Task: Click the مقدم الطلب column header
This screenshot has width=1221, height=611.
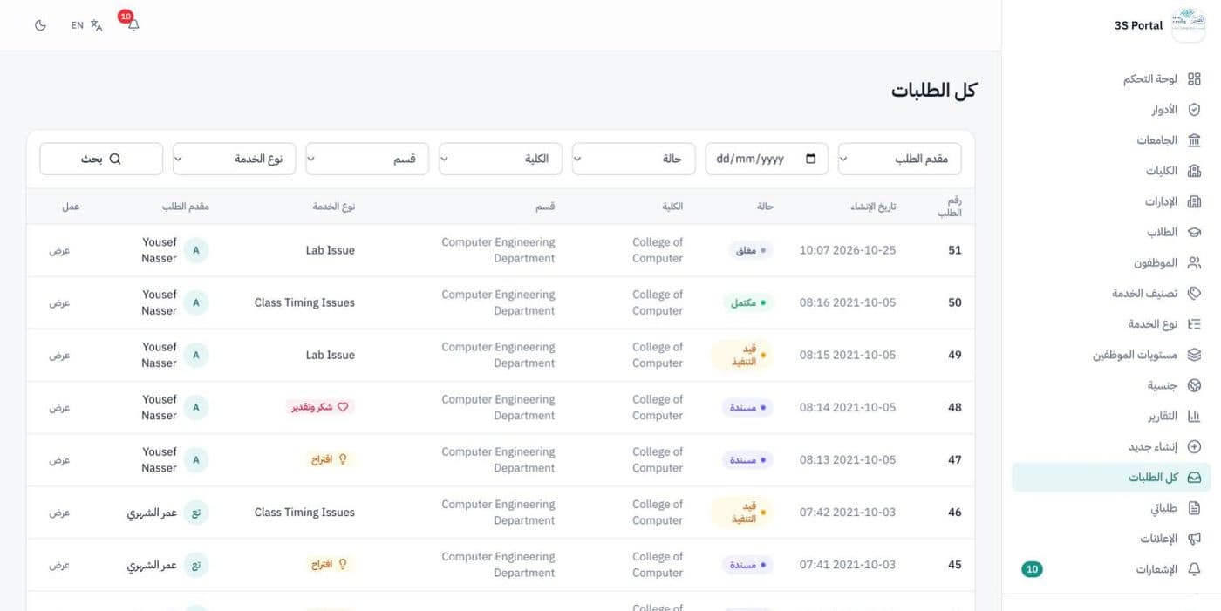Action: click(186, 207)
